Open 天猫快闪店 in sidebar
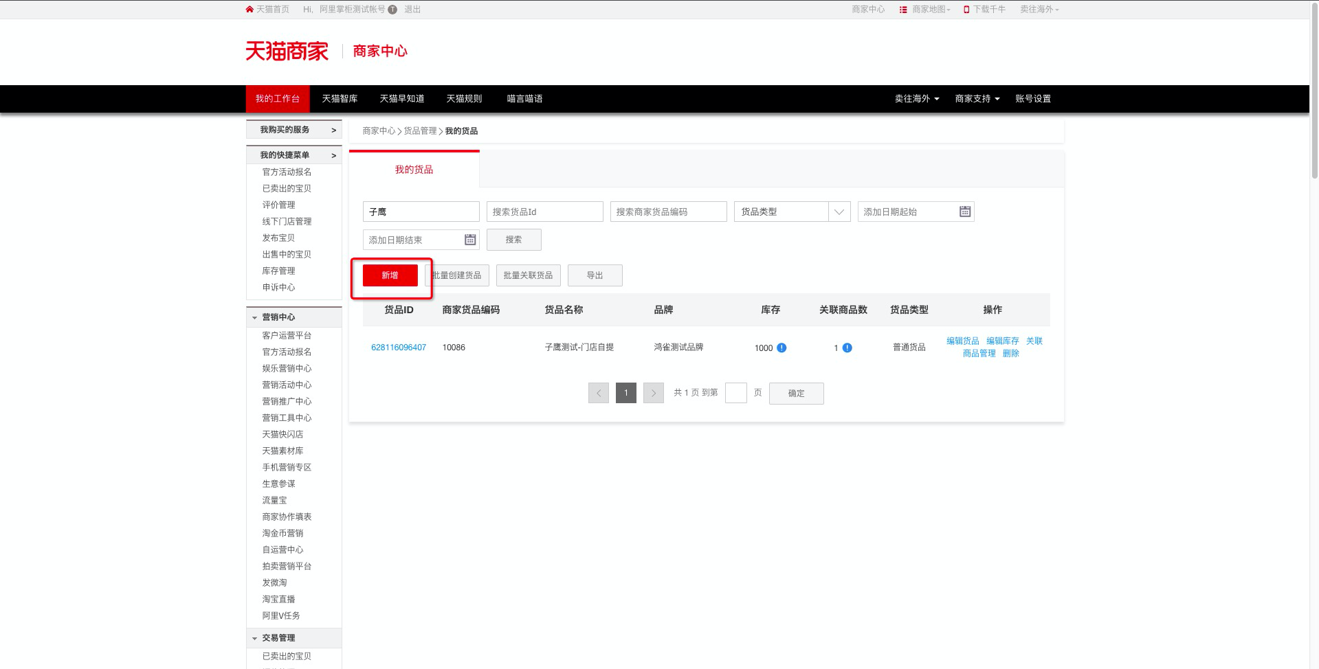 [x=282, y=435]
